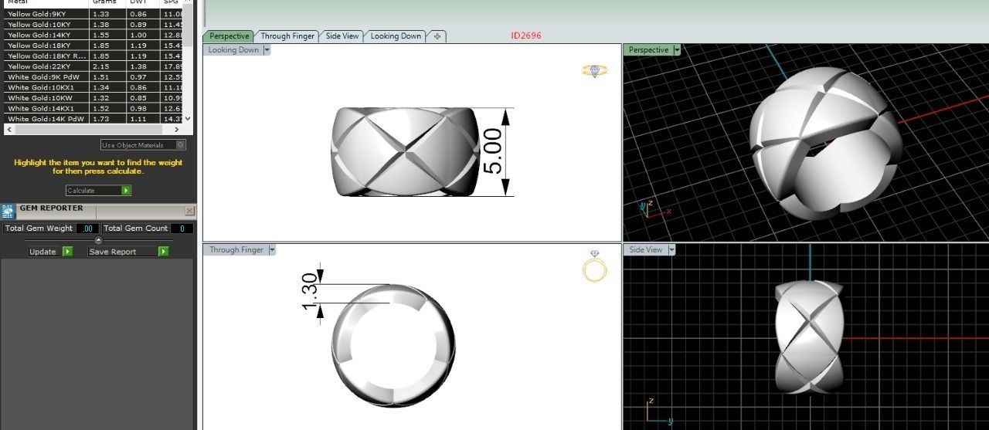Close the Gem Reporter panel
Viewport: 989px width, 430px height.
(x=189, y=211)
